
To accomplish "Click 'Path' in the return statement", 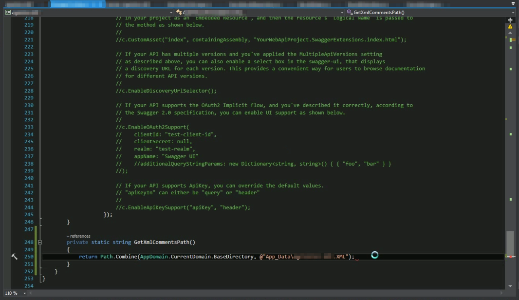I will [107, 257].
